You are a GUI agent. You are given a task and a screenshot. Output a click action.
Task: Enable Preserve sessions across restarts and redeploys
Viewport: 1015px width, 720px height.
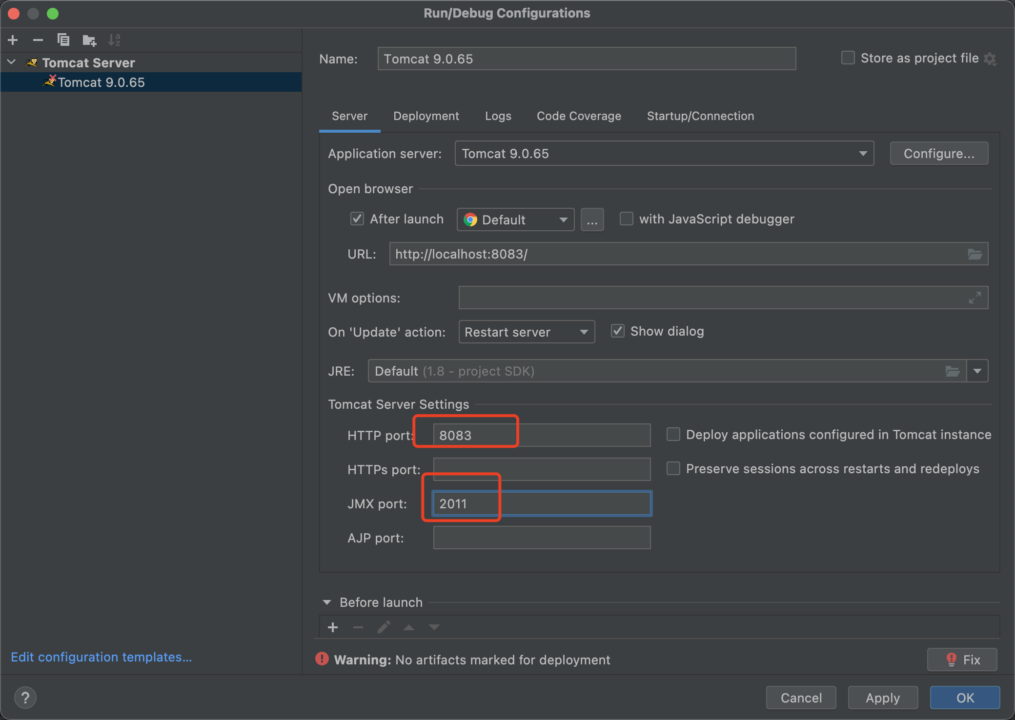[x=673, y=468]
